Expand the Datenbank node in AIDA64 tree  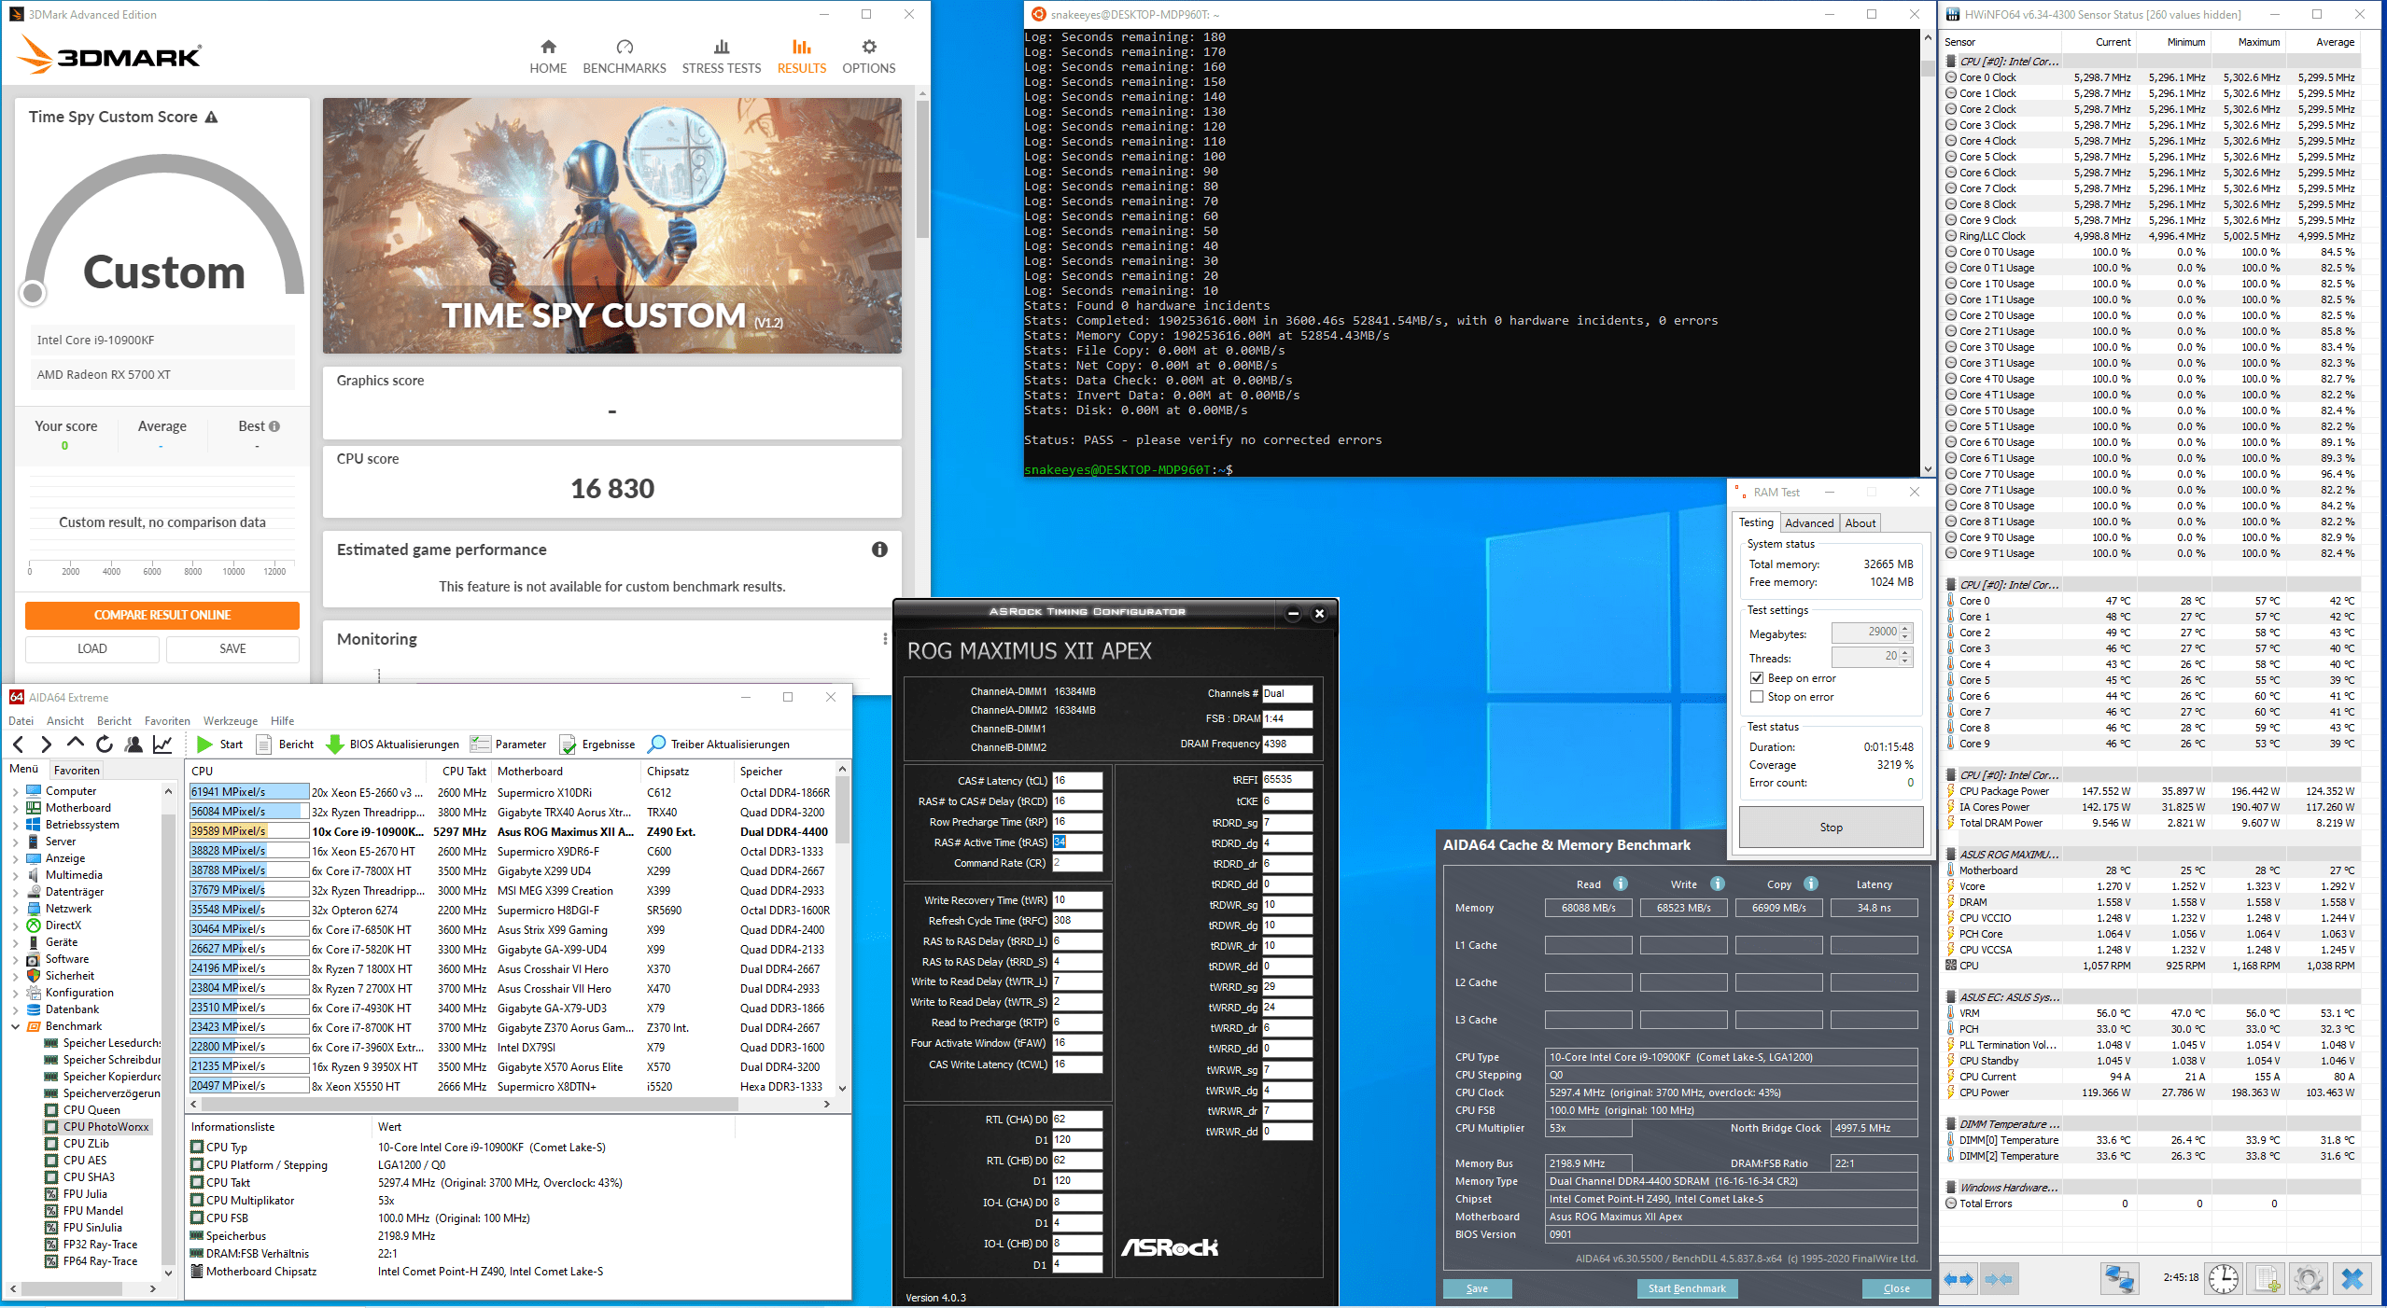point(15,1009)
